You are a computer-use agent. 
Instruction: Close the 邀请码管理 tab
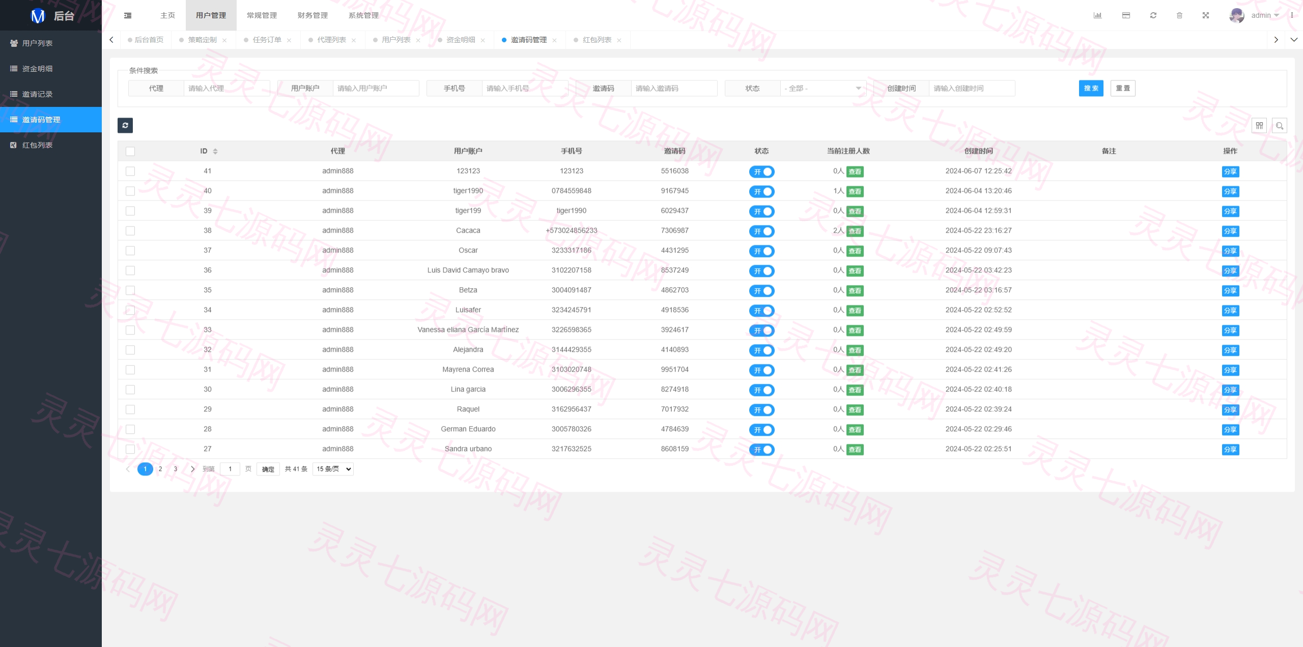tap(555, 40)
